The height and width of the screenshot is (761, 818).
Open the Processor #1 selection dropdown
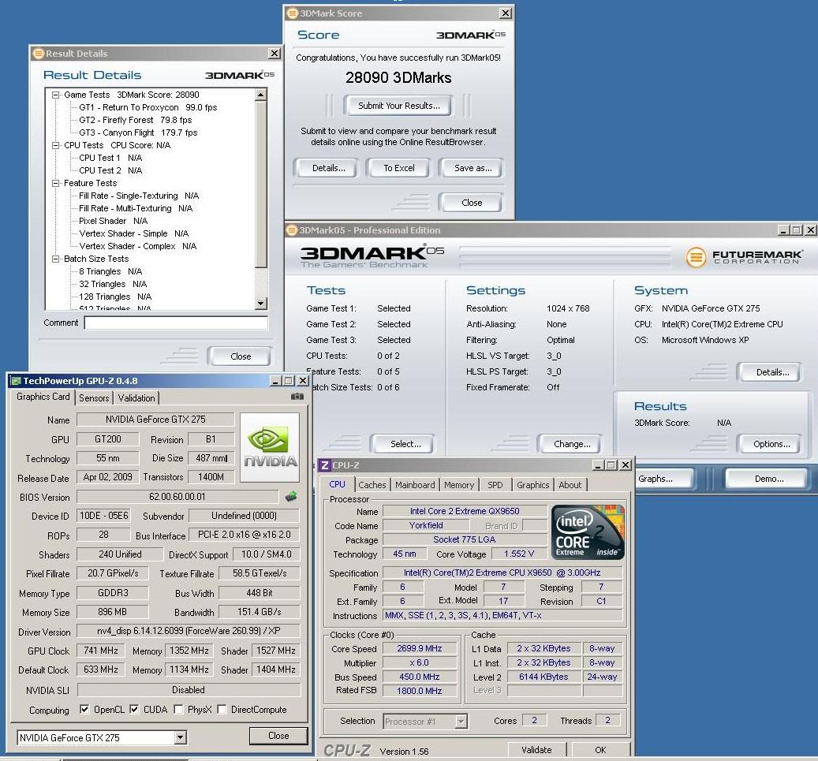(x=461, y=722)
